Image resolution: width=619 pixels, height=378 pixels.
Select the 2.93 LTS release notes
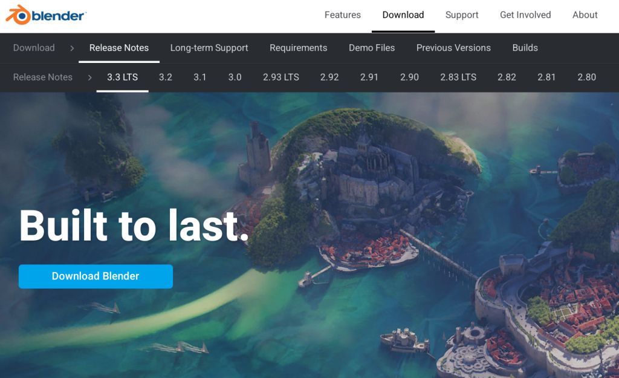click(280, 77)
